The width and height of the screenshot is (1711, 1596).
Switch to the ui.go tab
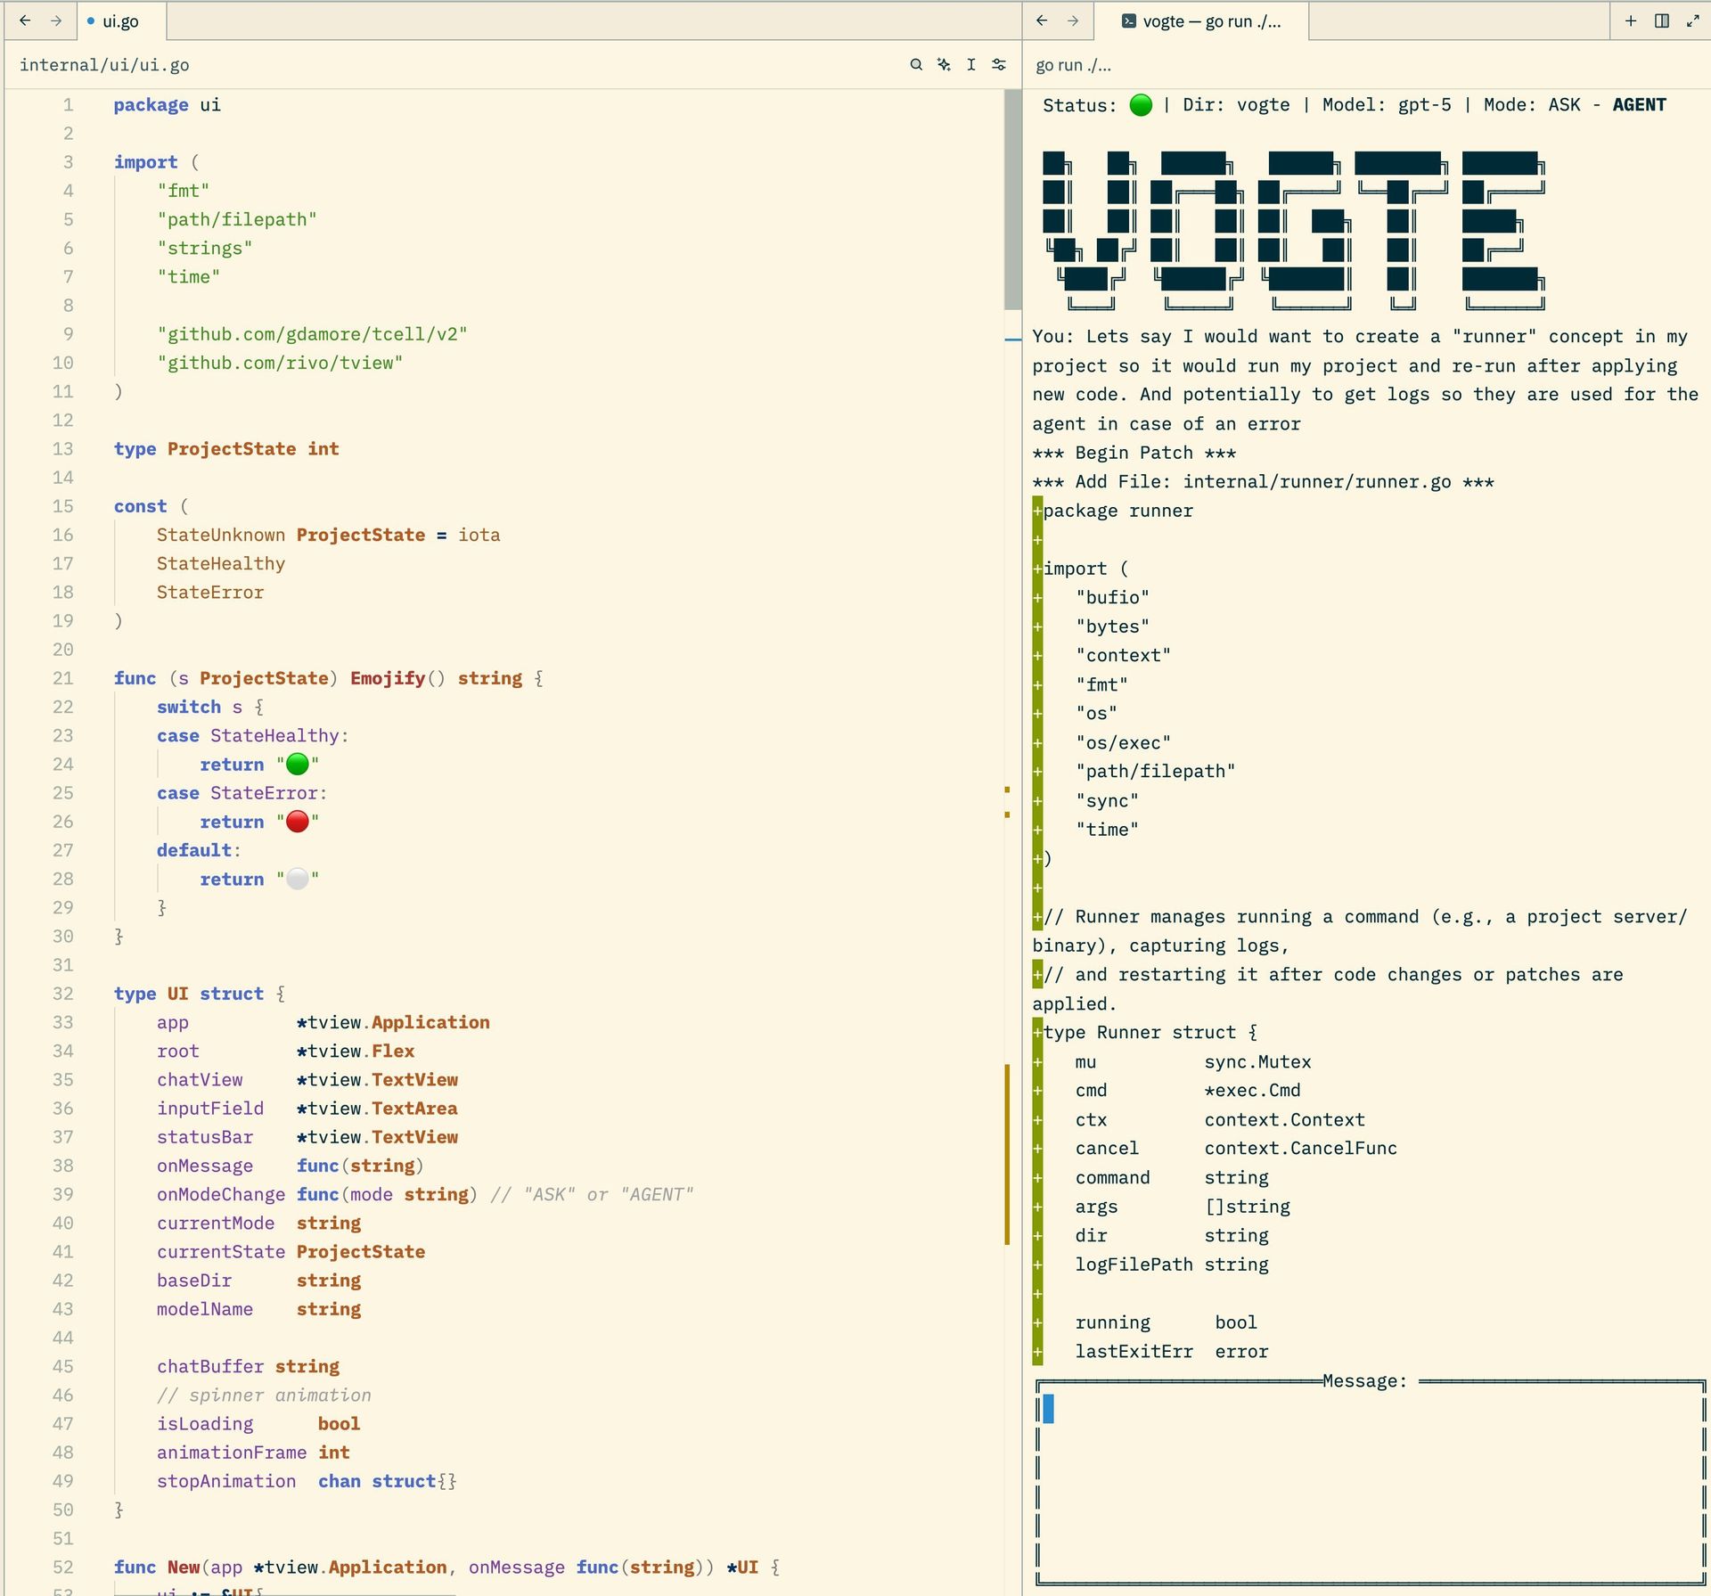click(119, 21)
